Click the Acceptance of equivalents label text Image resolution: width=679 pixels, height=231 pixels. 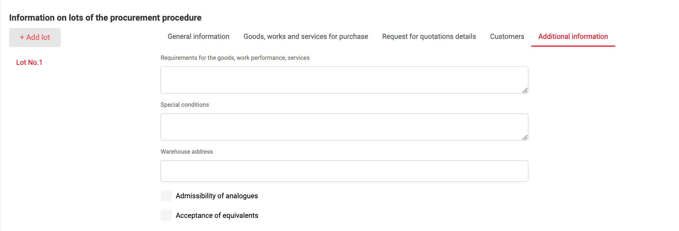click(x=217, y=215)
